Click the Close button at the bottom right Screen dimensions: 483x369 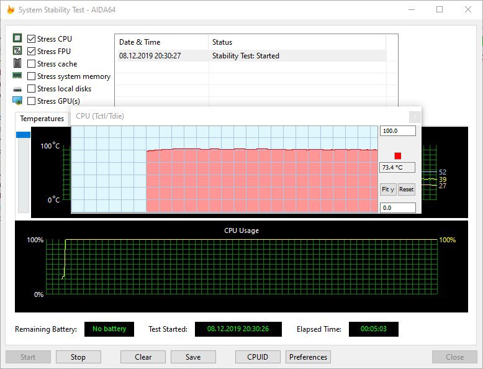click(454, 357)
